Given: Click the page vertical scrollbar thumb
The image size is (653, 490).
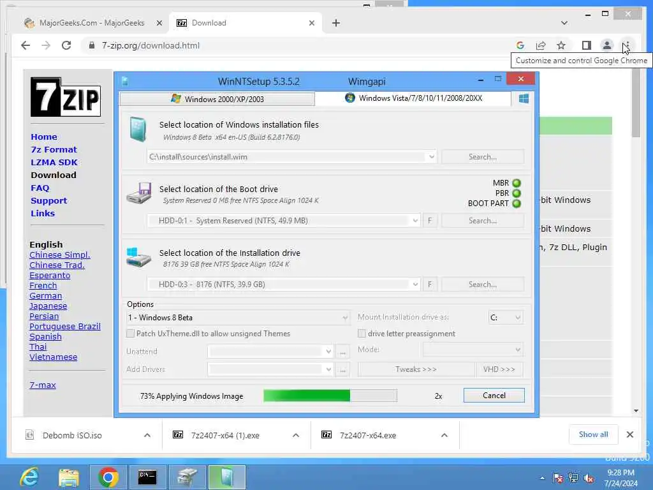Looking at the screenshot, I should (636, 103).
